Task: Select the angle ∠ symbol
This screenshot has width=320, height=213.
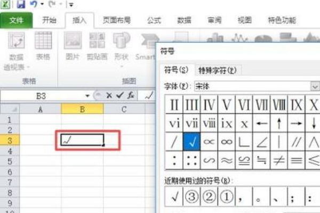Action: 261,142
